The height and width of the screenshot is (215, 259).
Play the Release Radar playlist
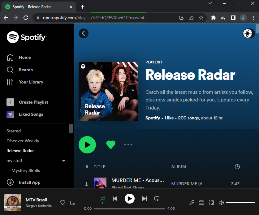[87, 145]
